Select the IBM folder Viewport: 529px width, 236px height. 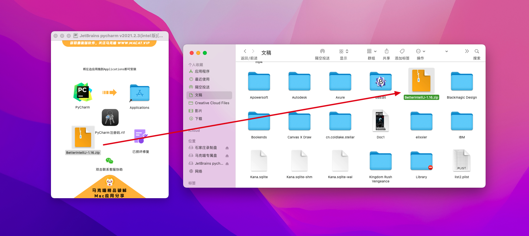(x=462, y=121)
